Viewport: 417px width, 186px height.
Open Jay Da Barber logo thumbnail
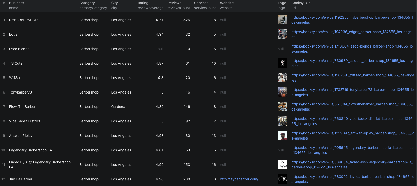283,179
